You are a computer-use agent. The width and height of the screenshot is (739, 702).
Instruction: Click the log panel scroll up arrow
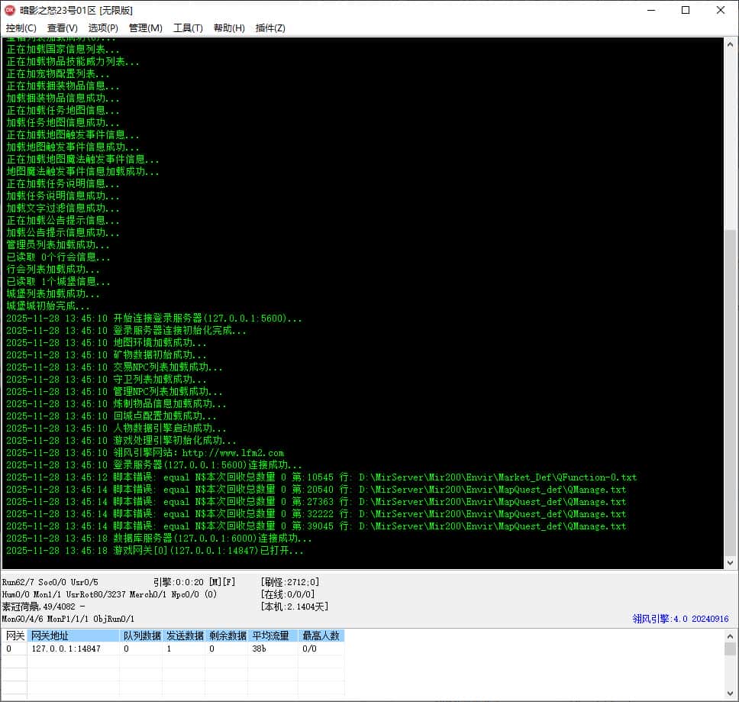pos(730,44)
